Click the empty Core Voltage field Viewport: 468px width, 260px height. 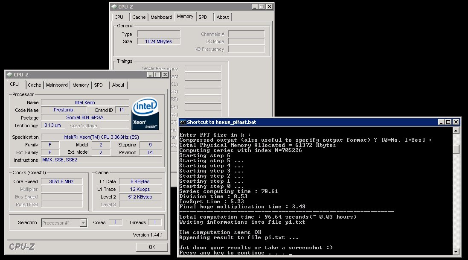pos(114,126)
